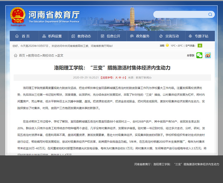Click the sunny weather icon
Screen dimensions: 223x183
coord(167,45)
